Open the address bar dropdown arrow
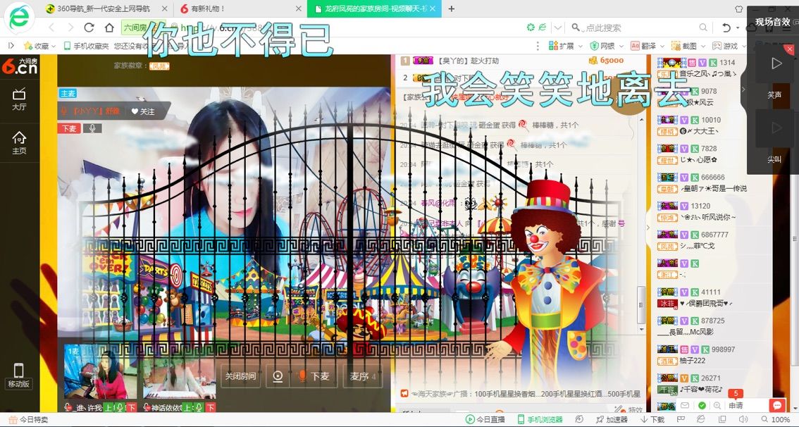Image resolution: width=799 pixels, height=427 pixels. click(558, 27)
